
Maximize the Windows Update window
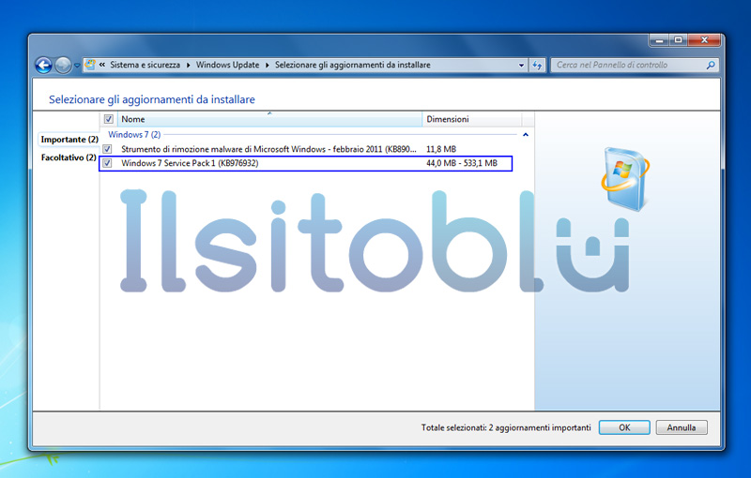678,40
